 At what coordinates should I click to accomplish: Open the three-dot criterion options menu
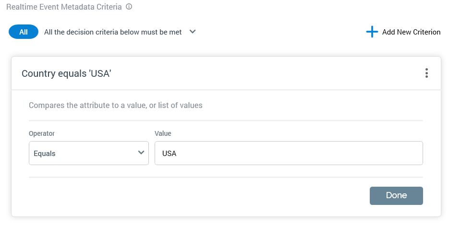click(x=426, y=73)
